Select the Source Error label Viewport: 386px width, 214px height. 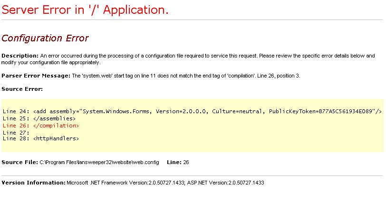(22, 89)
